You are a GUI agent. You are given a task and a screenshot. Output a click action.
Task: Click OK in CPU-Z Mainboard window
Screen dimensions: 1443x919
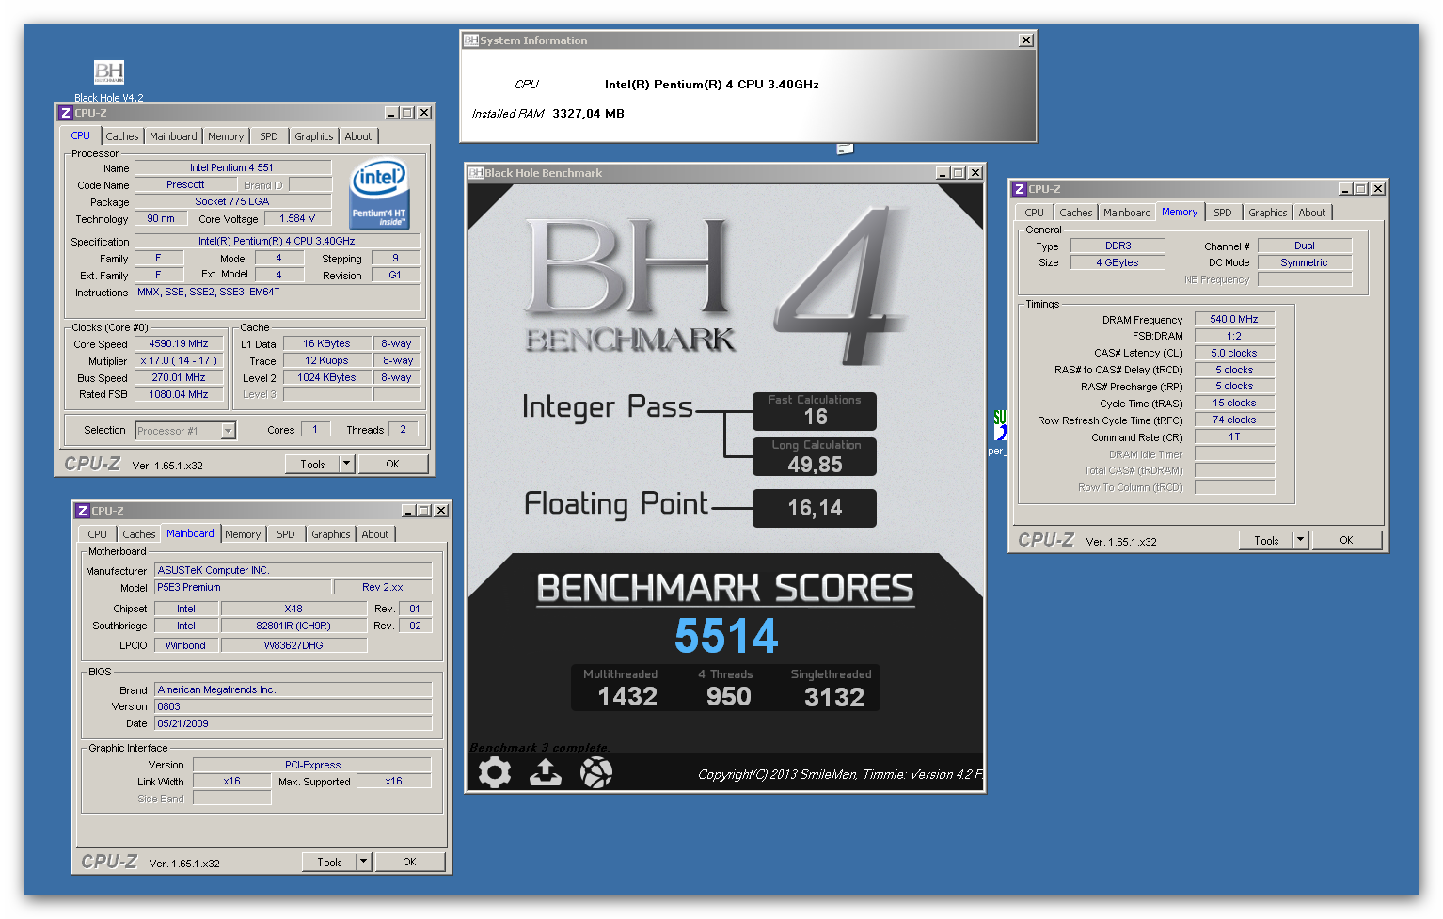(409, 862)
